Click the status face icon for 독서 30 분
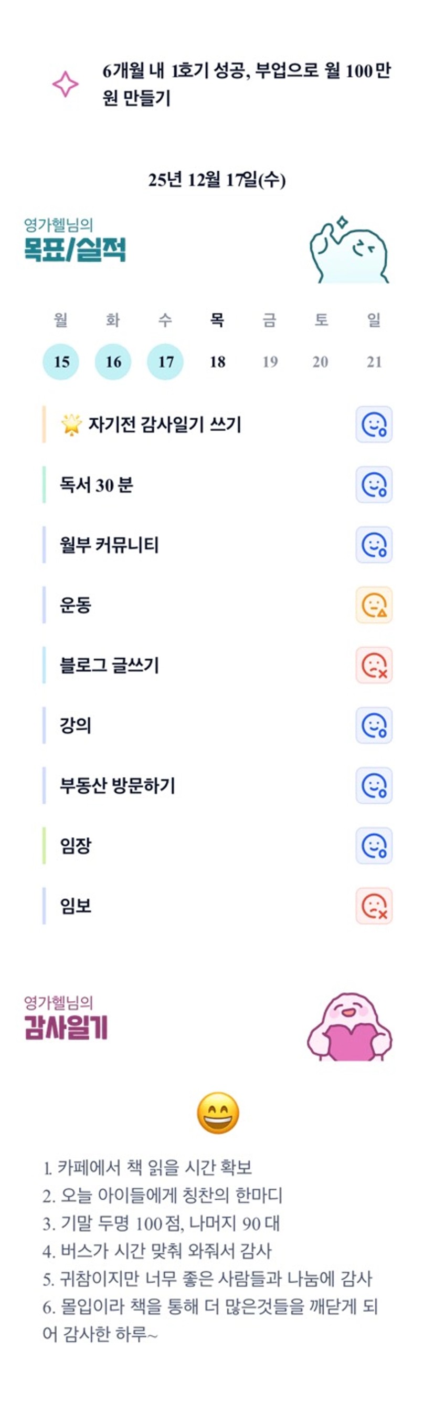The image size is (434, 1422). [x=374, y=485]
